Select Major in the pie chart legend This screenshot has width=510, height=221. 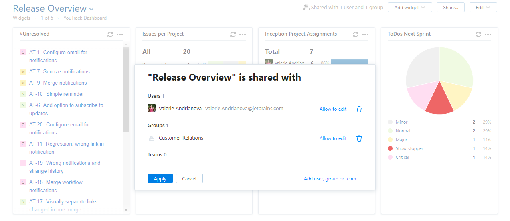click(x=402, y=140)
